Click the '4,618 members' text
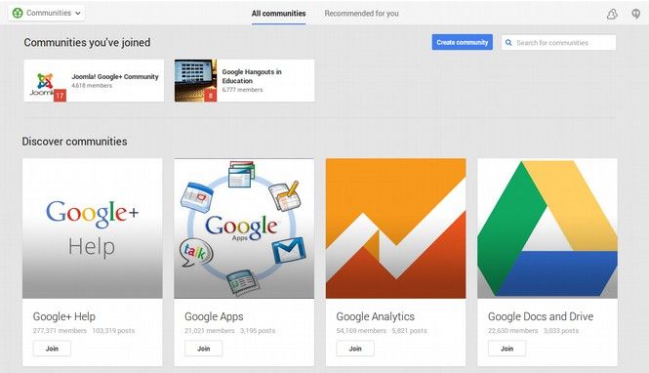The width and height of the screenshot is (649, 373). click(x=92, y=86)
